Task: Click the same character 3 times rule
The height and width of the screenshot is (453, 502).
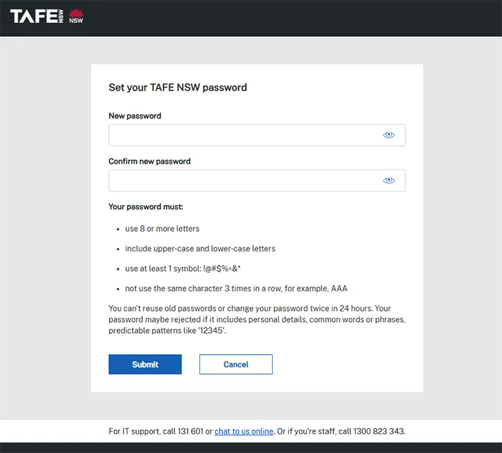Action: pos(236,289)
